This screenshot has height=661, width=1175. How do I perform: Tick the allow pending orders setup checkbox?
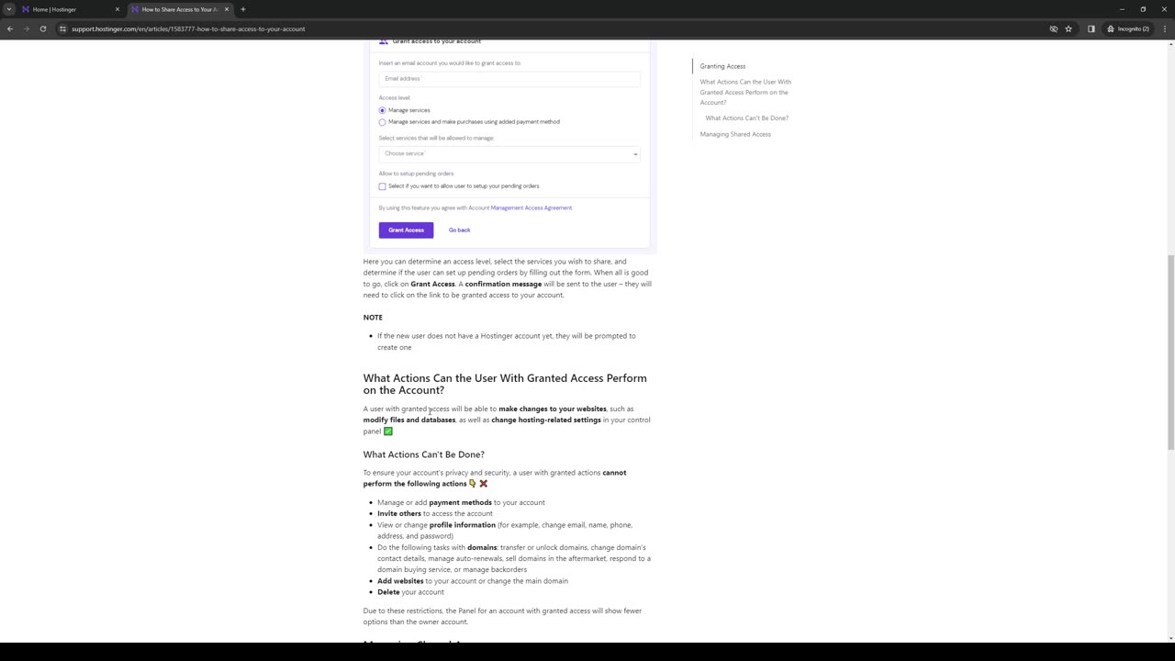(382, 186)
